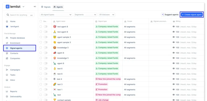207x101 pixels.
Task: Click the Promotion tag on test 3
Action: [x=102, y=84]
